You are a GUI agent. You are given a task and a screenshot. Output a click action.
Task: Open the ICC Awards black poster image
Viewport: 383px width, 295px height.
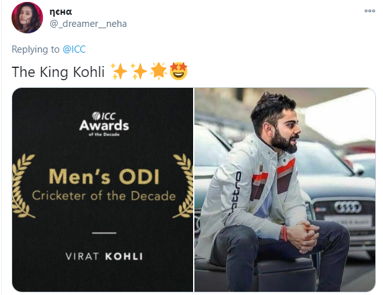point(103,190)
